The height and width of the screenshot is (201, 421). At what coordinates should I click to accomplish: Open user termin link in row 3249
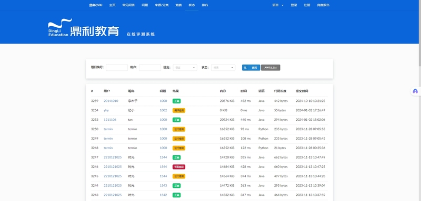coord(108,139)
